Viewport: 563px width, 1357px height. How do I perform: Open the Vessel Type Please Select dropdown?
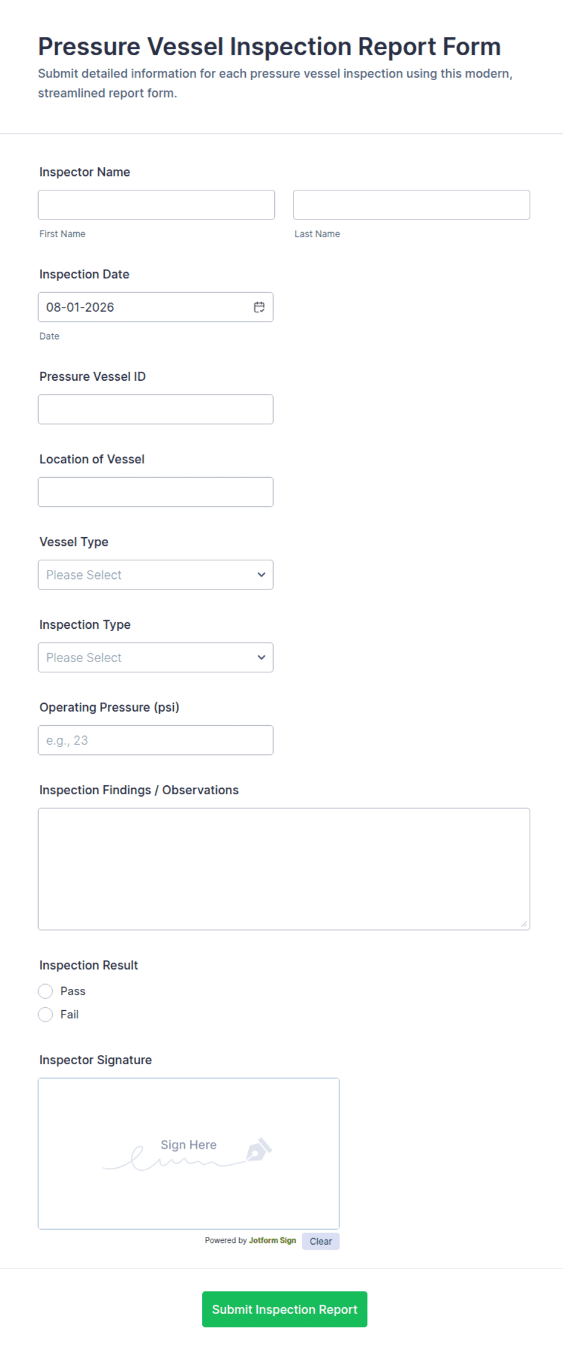156,575
